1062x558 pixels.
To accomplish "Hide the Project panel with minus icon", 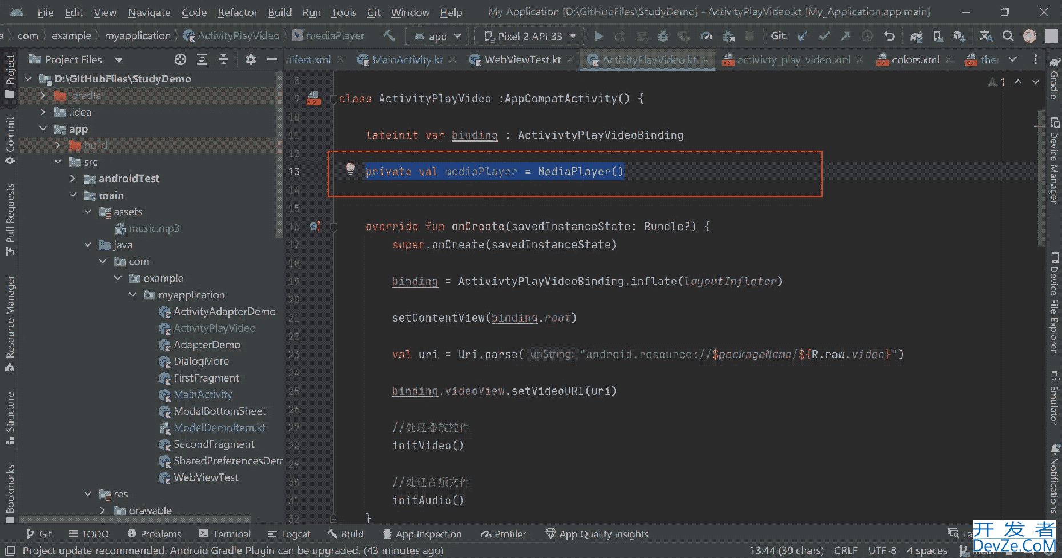I will coord(272,59).
